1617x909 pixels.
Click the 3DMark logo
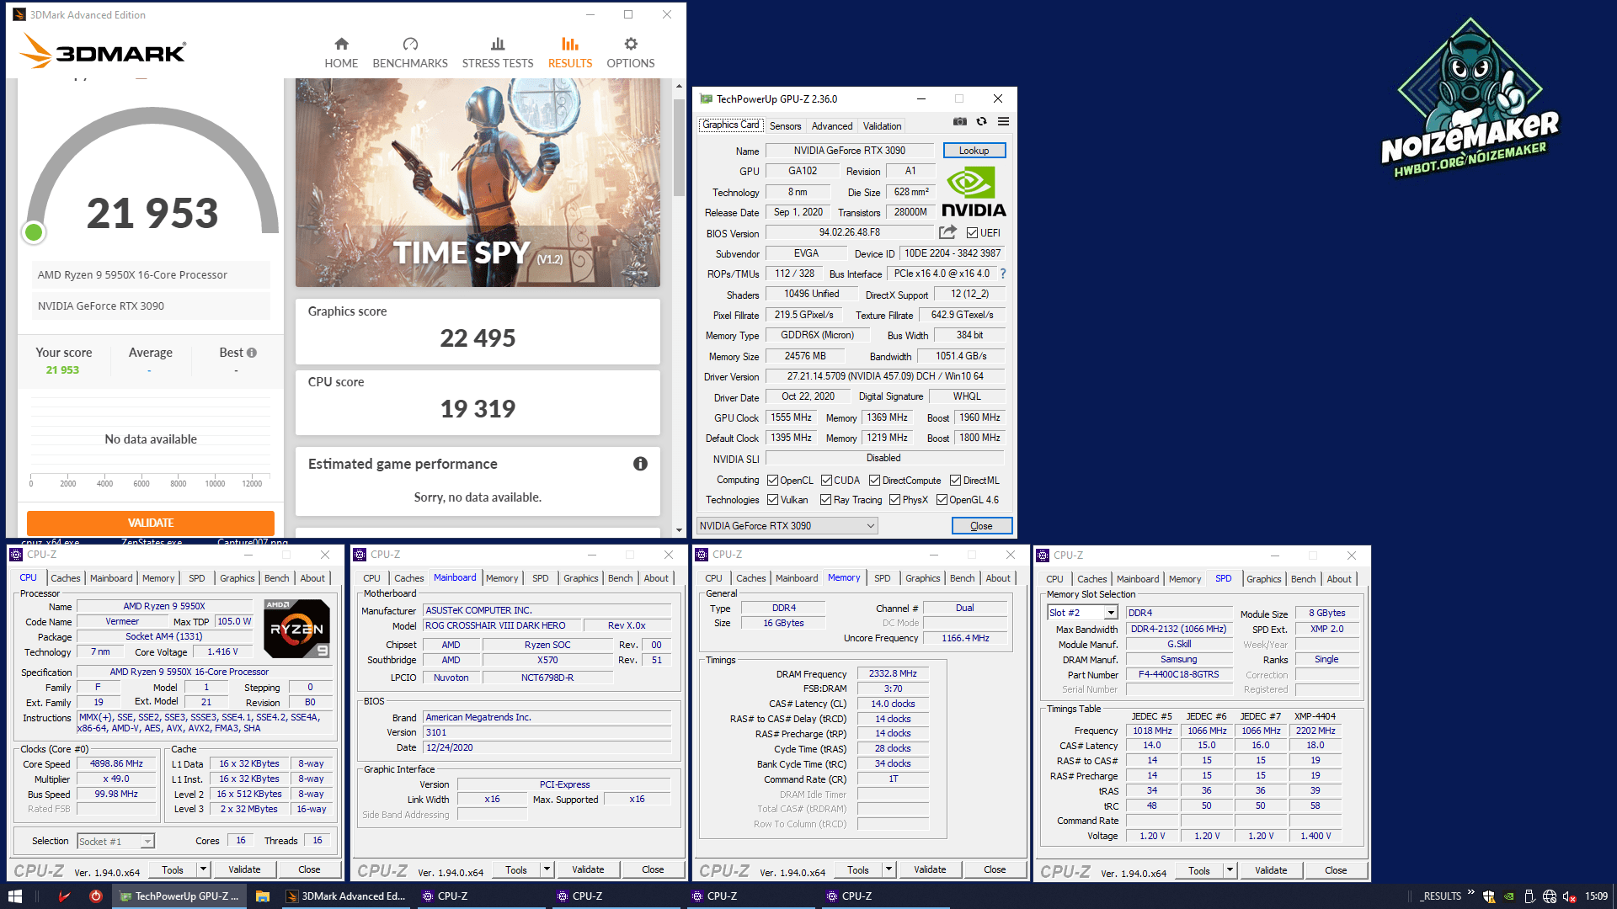103,51
